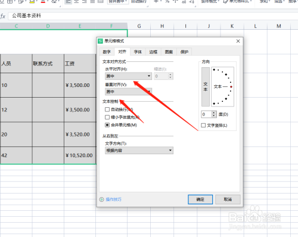This screenshot has height=237, width=298.
Task: Cancel with the 取消 button
Action: click(228, 199)
